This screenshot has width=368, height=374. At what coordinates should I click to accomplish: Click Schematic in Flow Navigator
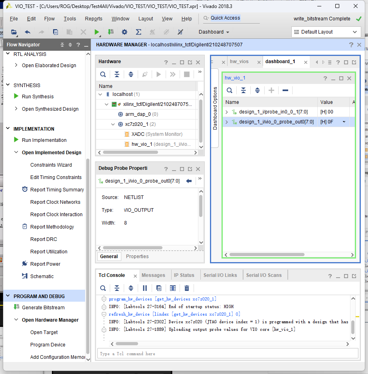tap(42, 277)
